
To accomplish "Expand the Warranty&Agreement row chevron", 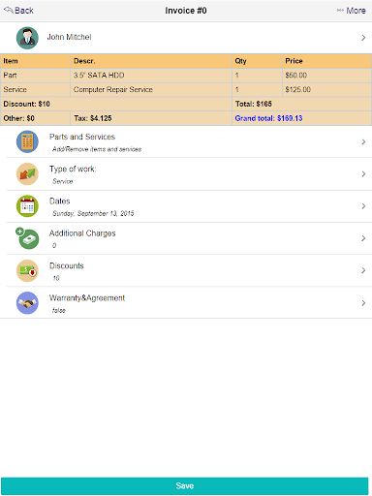I will coord(363,303).
